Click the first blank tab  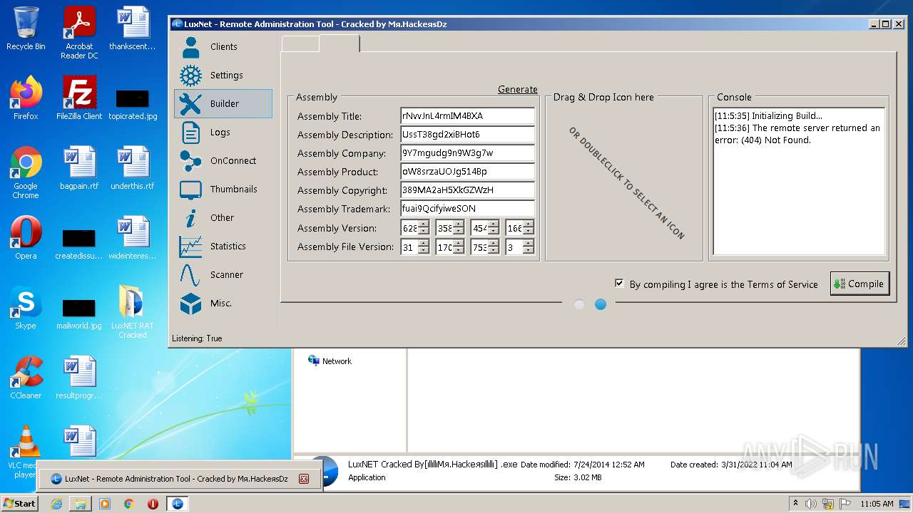(x=300, y=43)
